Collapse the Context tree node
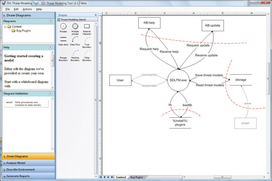 [5, 27]
